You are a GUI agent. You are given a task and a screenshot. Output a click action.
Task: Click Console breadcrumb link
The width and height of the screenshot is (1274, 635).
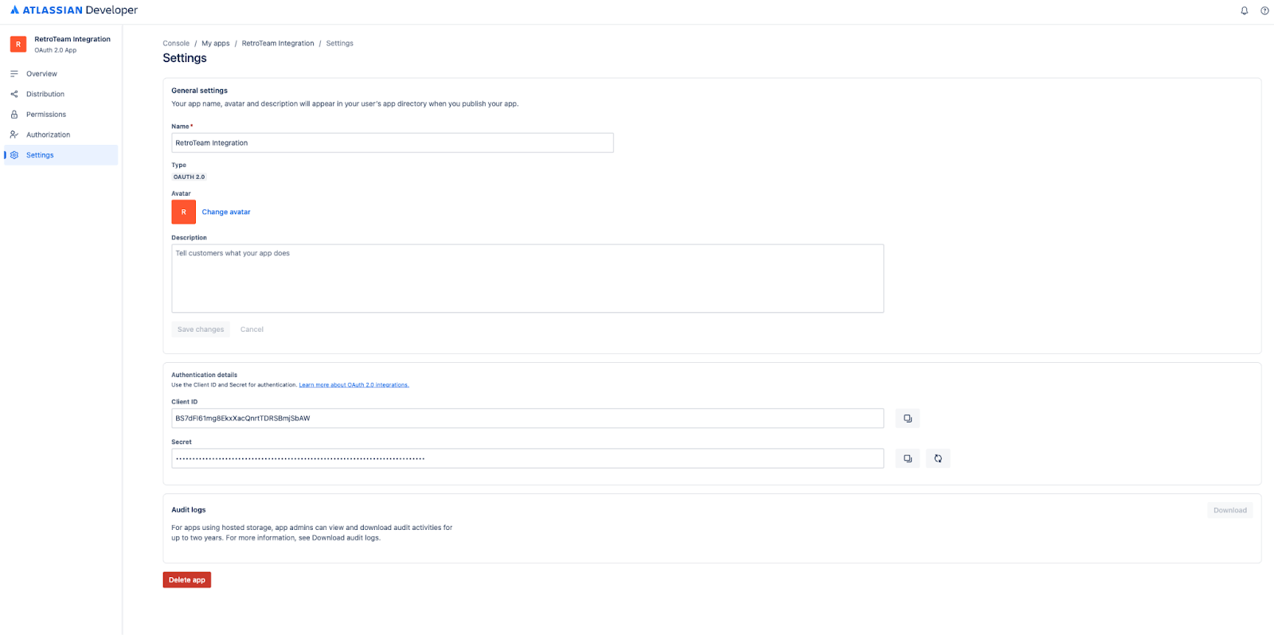click(x=176, y=44)
